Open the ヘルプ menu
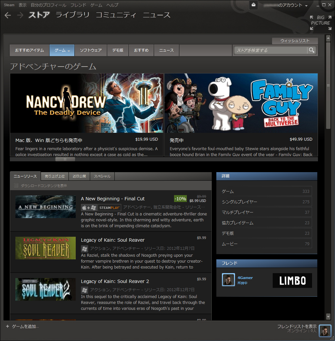Image resolution: width=335 pixels, height=341 pixels. 112,5
